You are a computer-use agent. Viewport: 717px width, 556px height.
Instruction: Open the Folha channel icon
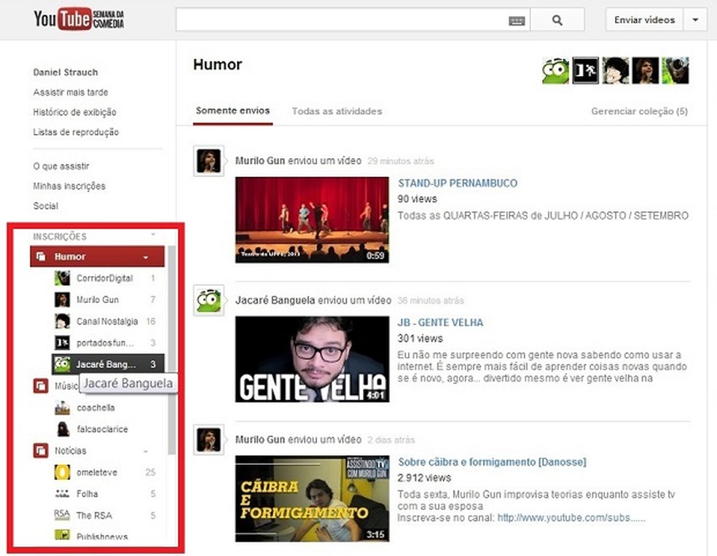[61, 494]
